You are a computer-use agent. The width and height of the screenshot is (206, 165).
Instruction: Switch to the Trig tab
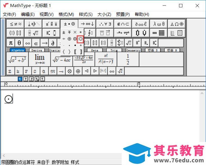click(114, 50)
